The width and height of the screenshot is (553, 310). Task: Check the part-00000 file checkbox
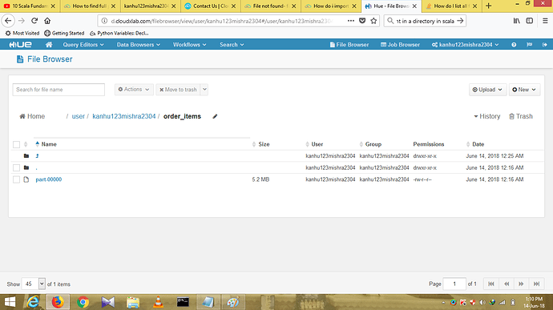16,179
